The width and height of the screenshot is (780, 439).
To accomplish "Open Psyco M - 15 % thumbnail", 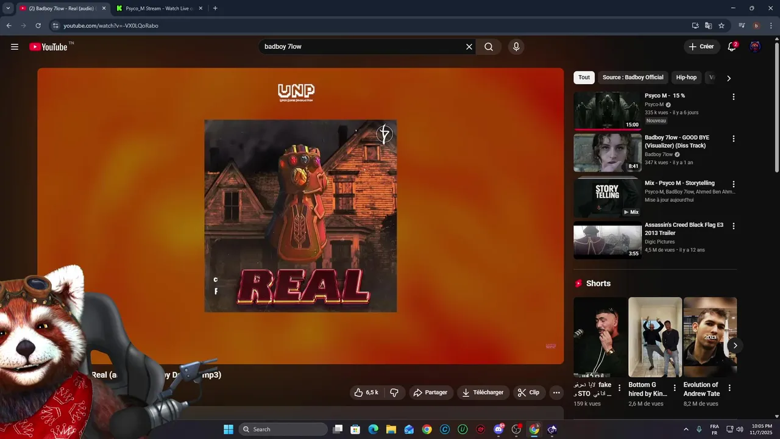I will pyautogui.click(x=608, y=111).
